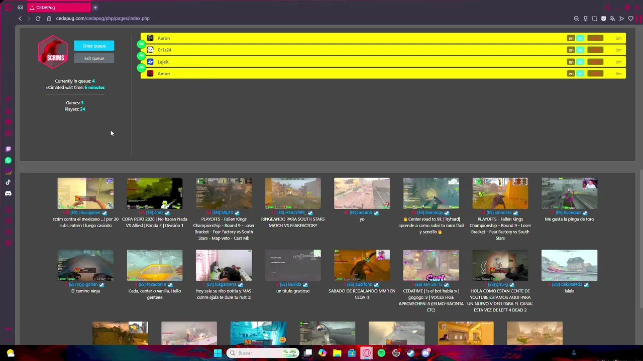Open the learningx stream thumbnail

click(431, 193)
